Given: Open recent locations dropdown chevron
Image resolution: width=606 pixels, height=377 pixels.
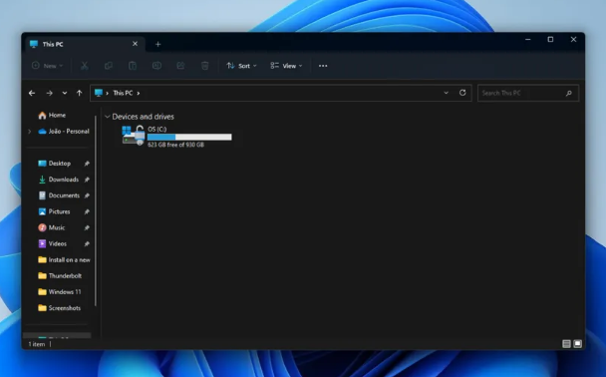Looking at the screenshot, I should 65,93.
